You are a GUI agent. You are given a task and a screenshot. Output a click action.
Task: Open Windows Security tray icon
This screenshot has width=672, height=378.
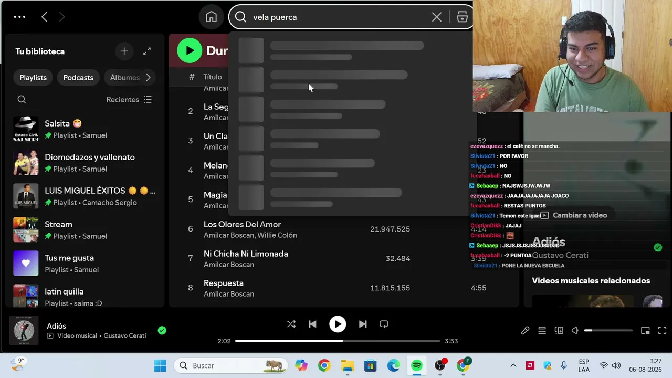(547, 365)
